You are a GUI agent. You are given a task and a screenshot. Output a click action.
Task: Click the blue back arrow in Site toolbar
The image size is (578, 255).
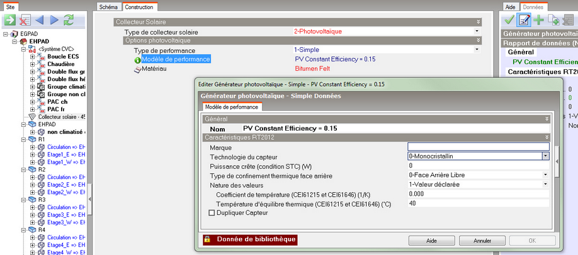[40, 20]
